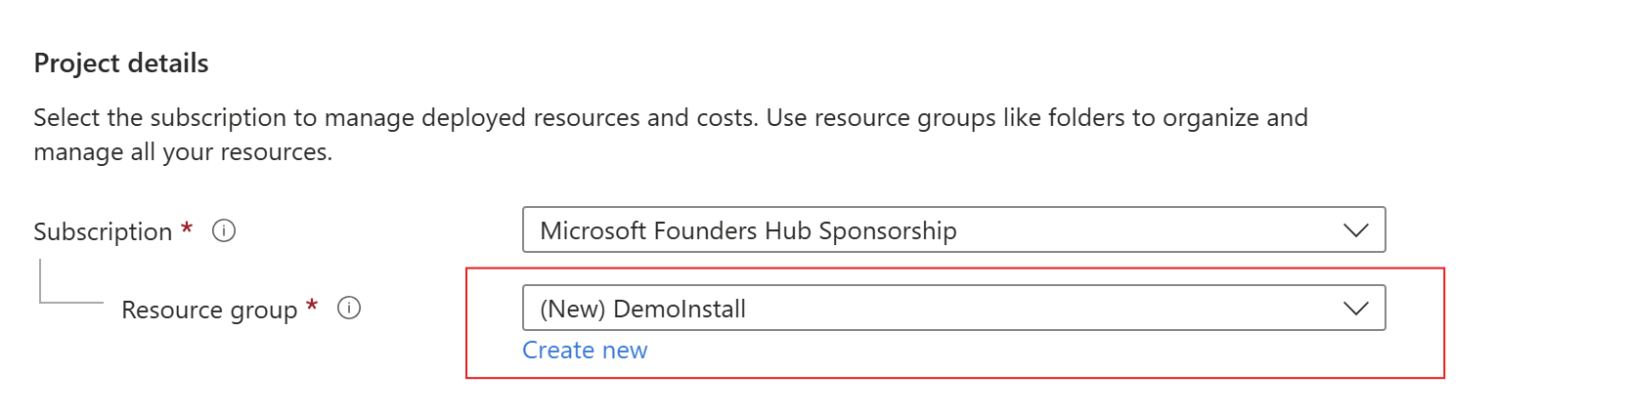Click the info icon beside Resource group

[349, 308]
